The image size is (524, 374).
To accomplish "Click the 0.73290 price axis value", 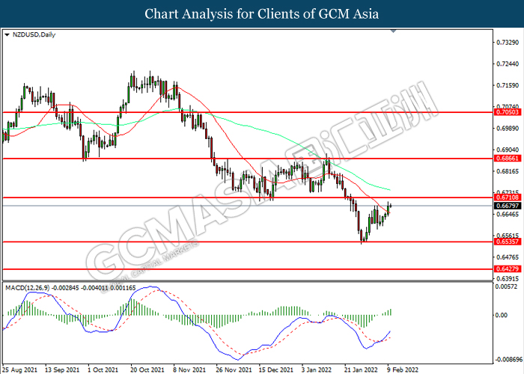I will [x=508, y=43].
